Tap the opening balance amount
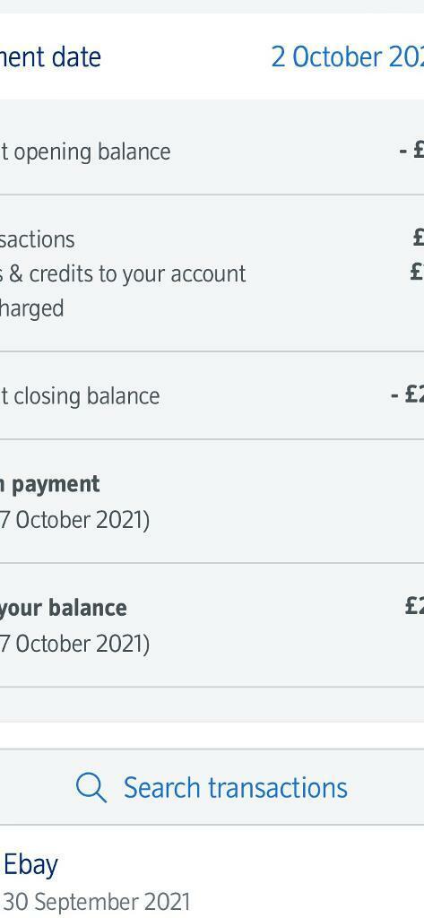 click(411, 151)
